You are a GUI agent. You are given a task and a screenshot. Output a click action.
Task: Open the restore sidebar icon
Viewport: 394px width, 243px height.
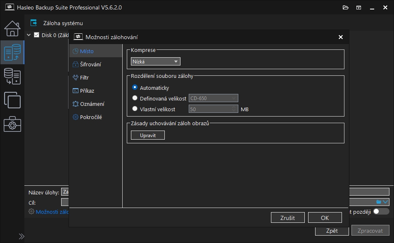click(x=12, y=76)
